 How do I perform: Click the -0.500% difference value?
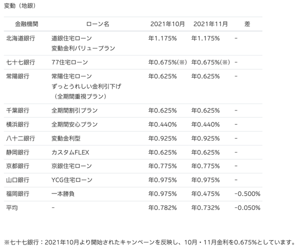(x=247, y=194)
